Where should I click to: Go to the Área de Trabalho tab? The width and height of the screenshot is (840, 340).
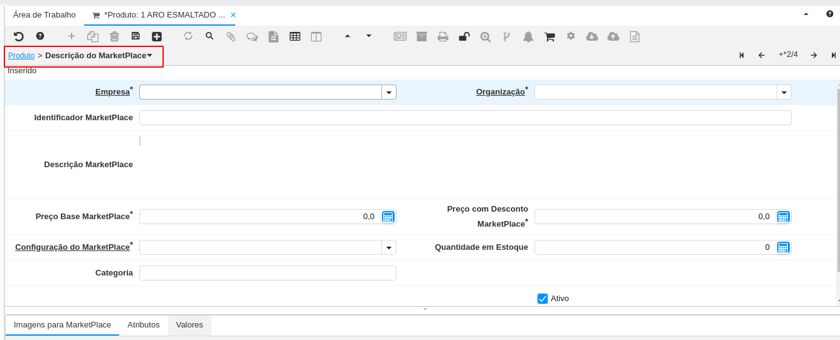click(45, 15)
